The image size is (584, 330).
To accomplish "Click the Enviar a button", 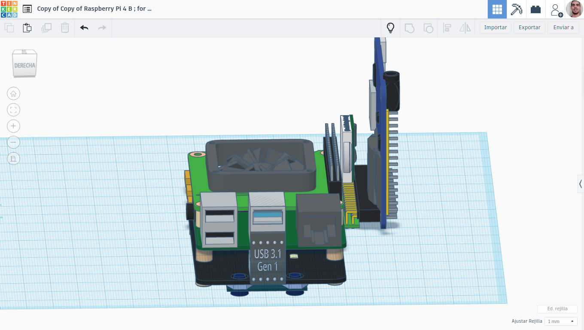I will 563,27.
